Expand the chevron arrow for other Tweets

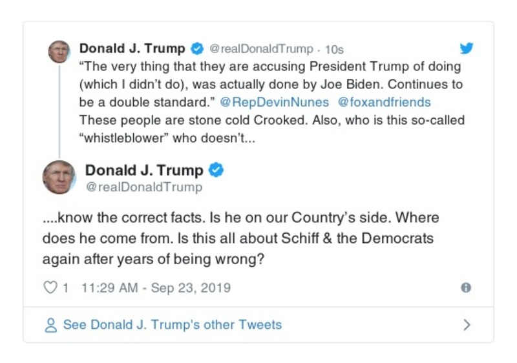(x=467, y=325)
